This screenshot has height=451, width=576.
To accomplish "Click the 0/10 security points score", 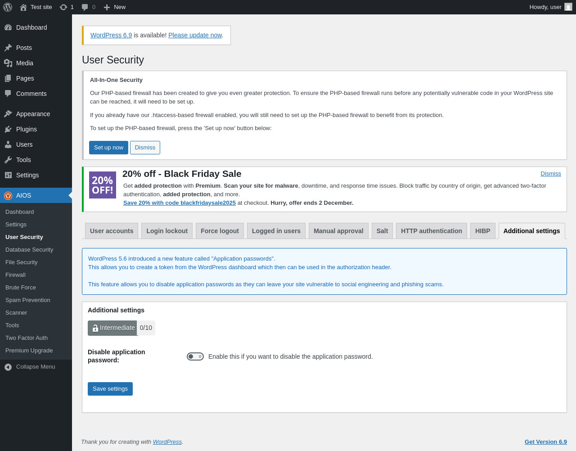I will pyautogui.click(x=146, y=328).
